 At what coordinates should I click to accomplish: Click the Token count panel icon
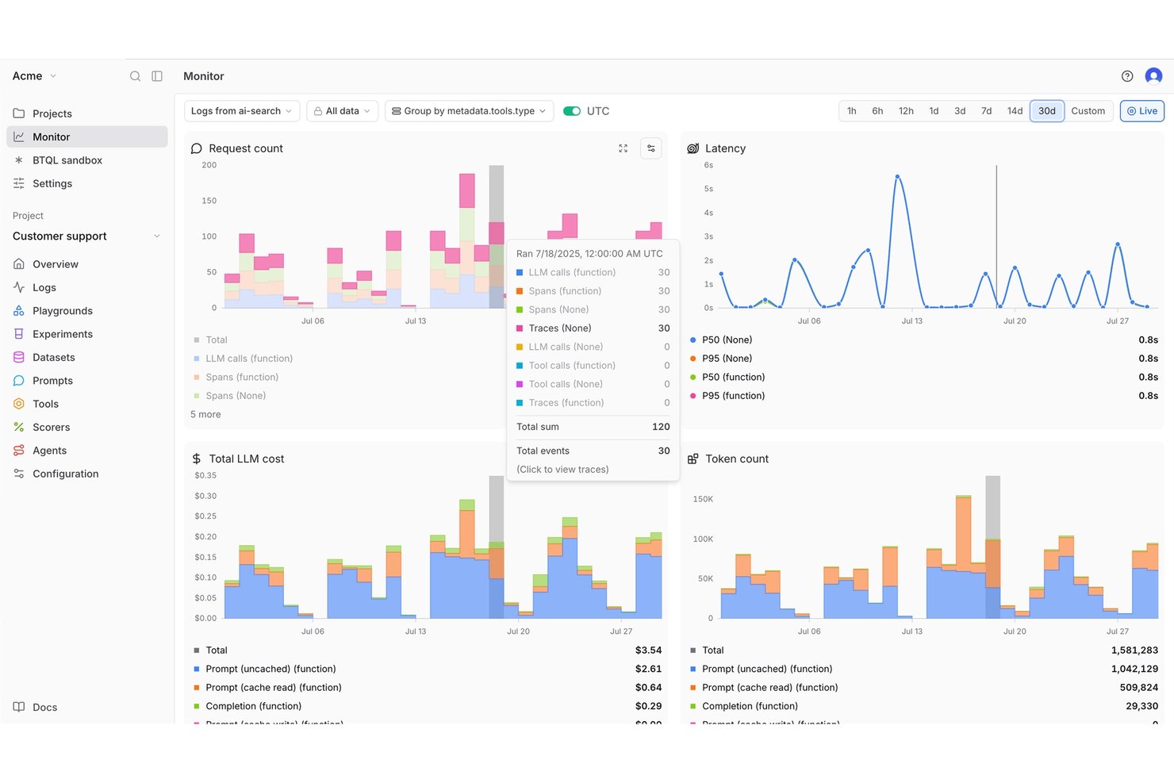pyautogui.click(x=693, y=459)
